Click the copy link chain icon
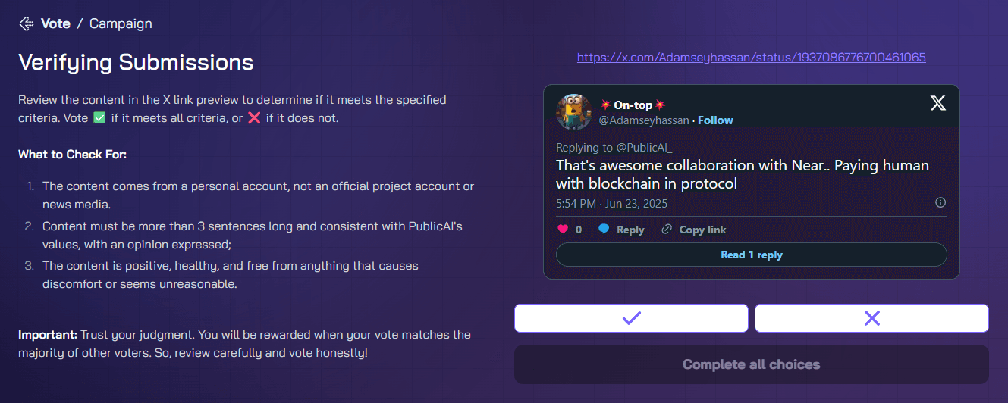The image size is (1008, 403). [x=667, y=230]
